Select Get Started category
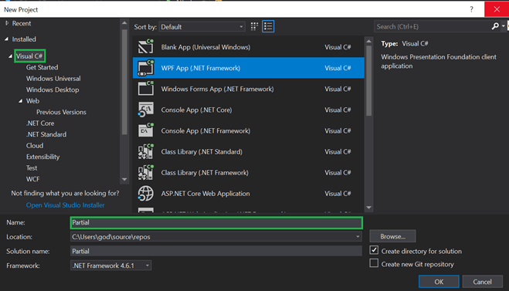The height and width of the screenshot is (291, 509). [42, 67]
